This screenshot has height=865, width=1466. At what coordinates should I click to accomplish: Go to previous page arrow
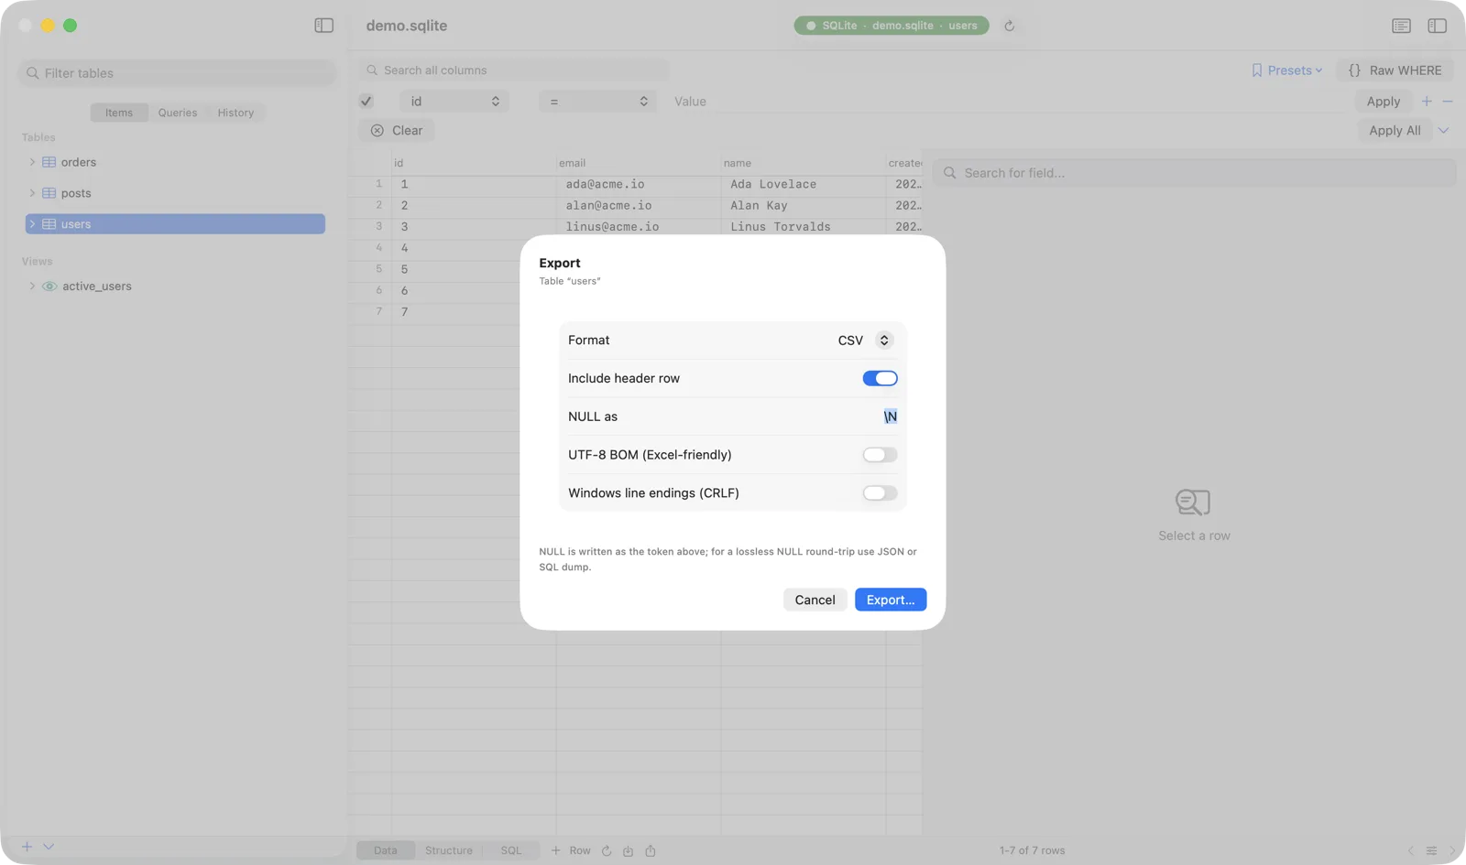1411,850
